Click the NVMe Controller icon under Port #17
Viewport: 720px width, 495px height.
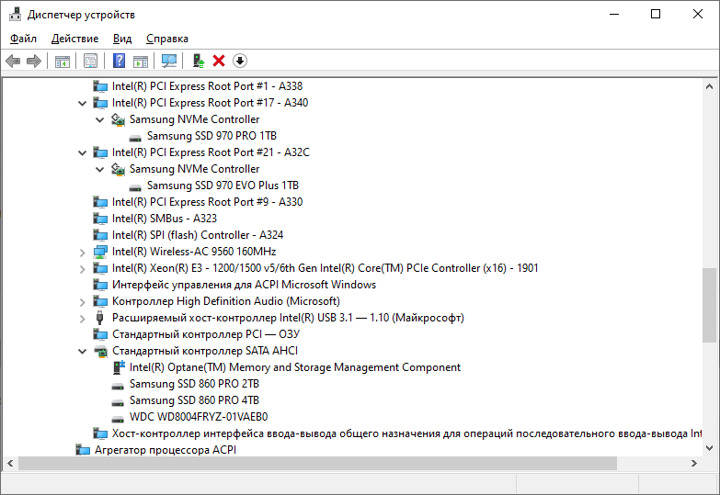coord(118,119)
